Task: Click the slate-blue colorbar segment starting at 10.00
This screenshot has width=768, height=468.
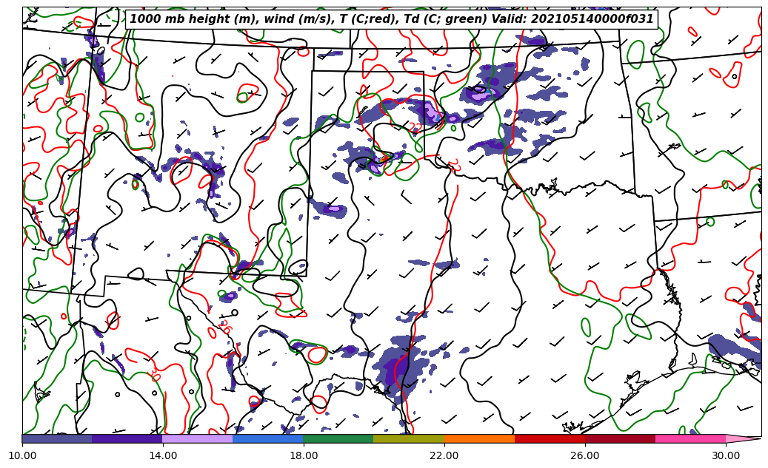Action: click(57, 438)
